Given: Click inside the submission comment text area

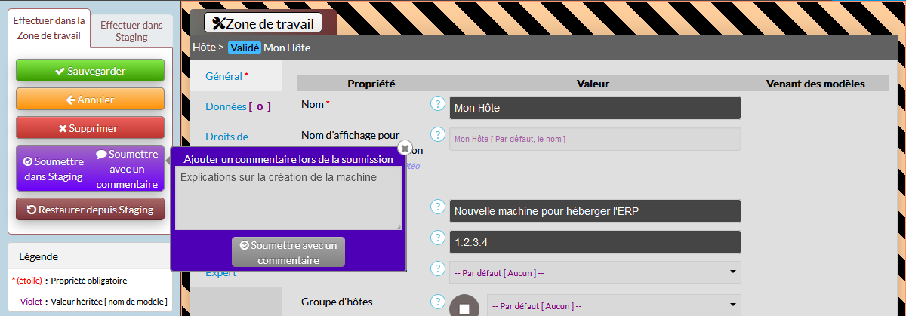Looking at the screenshot, I should [288, 198].
